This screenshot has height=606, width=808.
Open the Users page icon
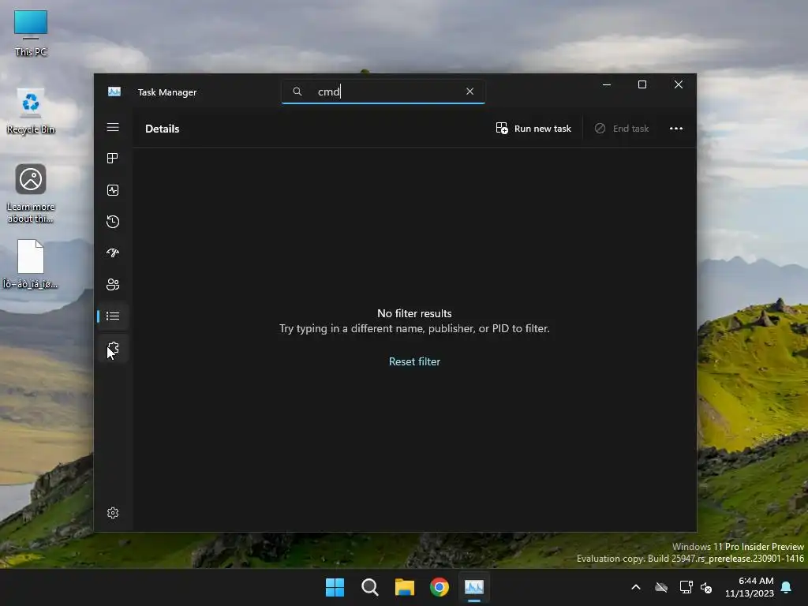click(x=112, y=284)
